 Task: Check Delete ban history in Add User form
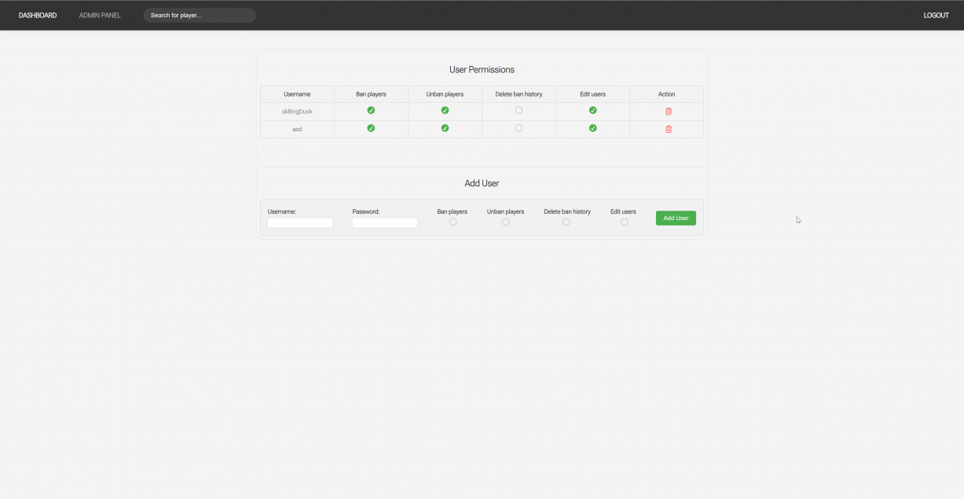coord(566,222)
